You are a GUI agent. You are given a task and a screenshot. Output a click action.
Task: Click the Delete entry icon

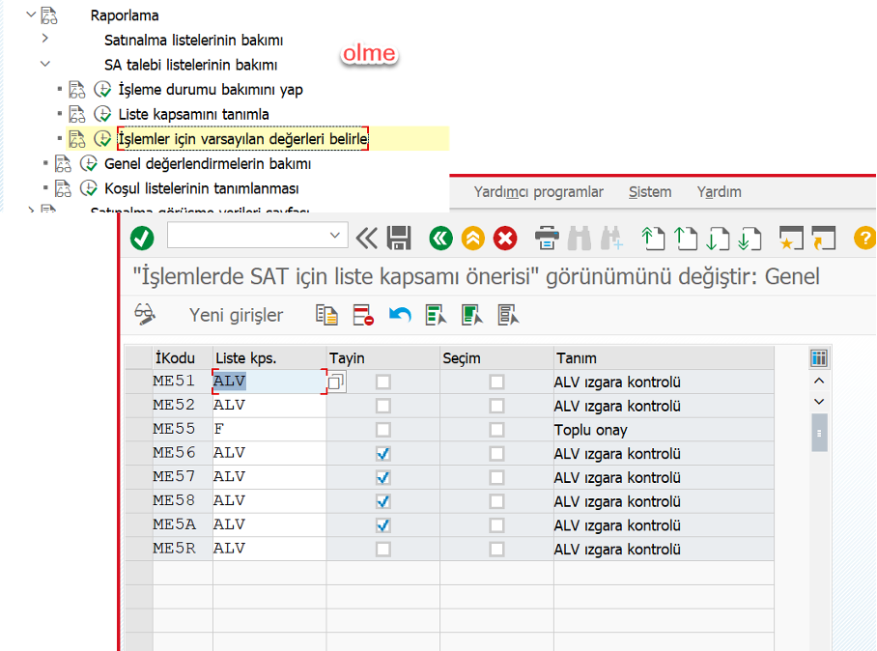(363, 315)
